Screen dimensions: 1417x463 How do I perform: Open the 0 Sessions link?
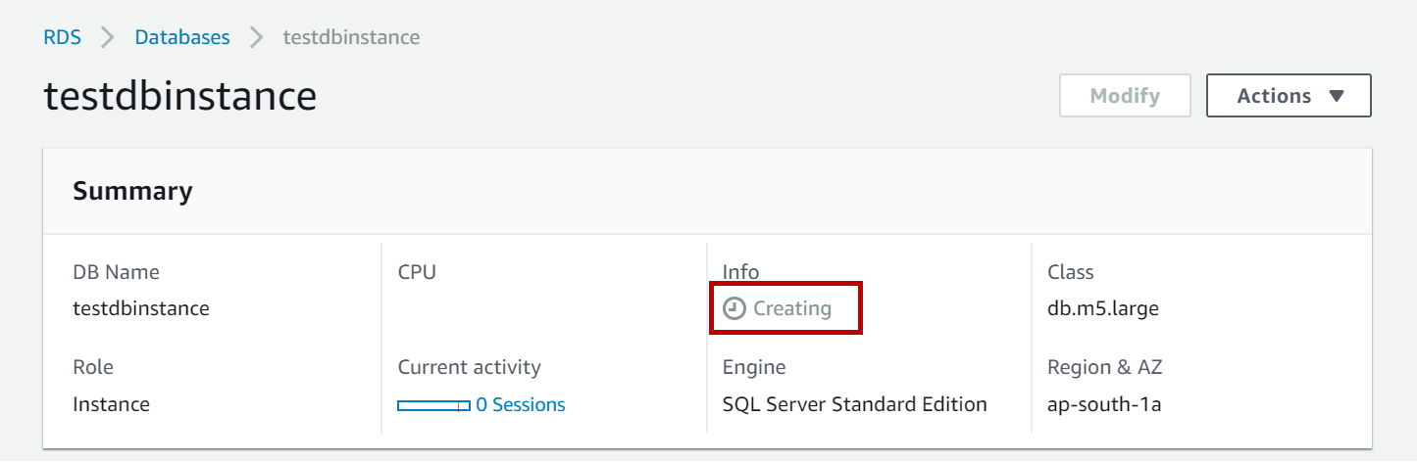[521, 404]
